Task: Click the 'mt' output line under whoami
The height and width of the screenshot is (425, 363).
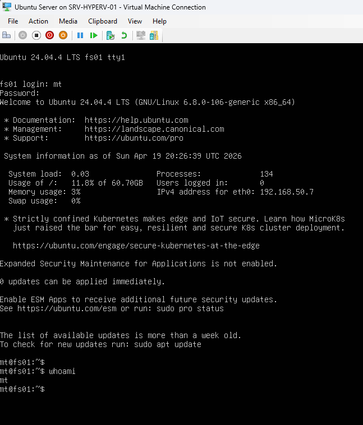Action: [x=4, y=380]
